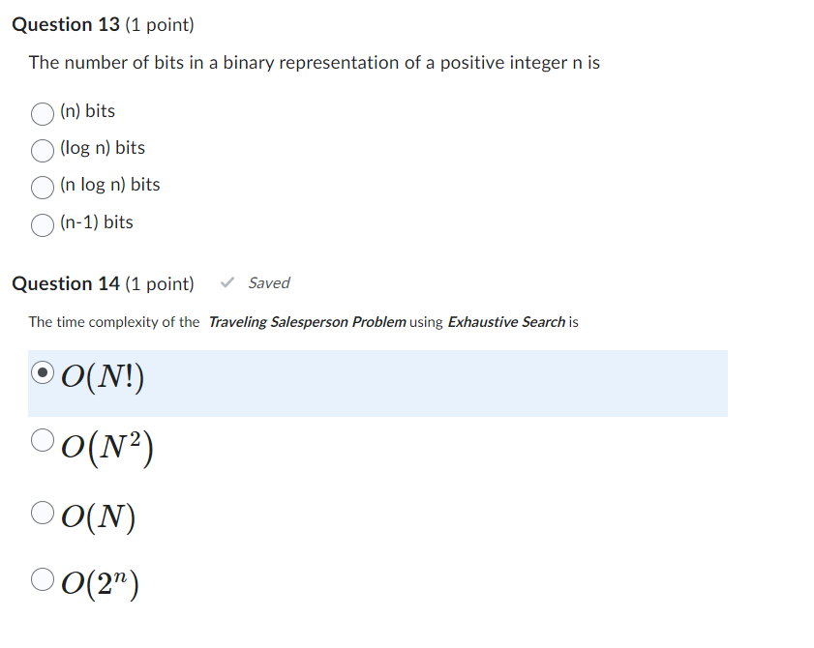Click the highlighted O(N!) answer row

[x=377, y=383]
